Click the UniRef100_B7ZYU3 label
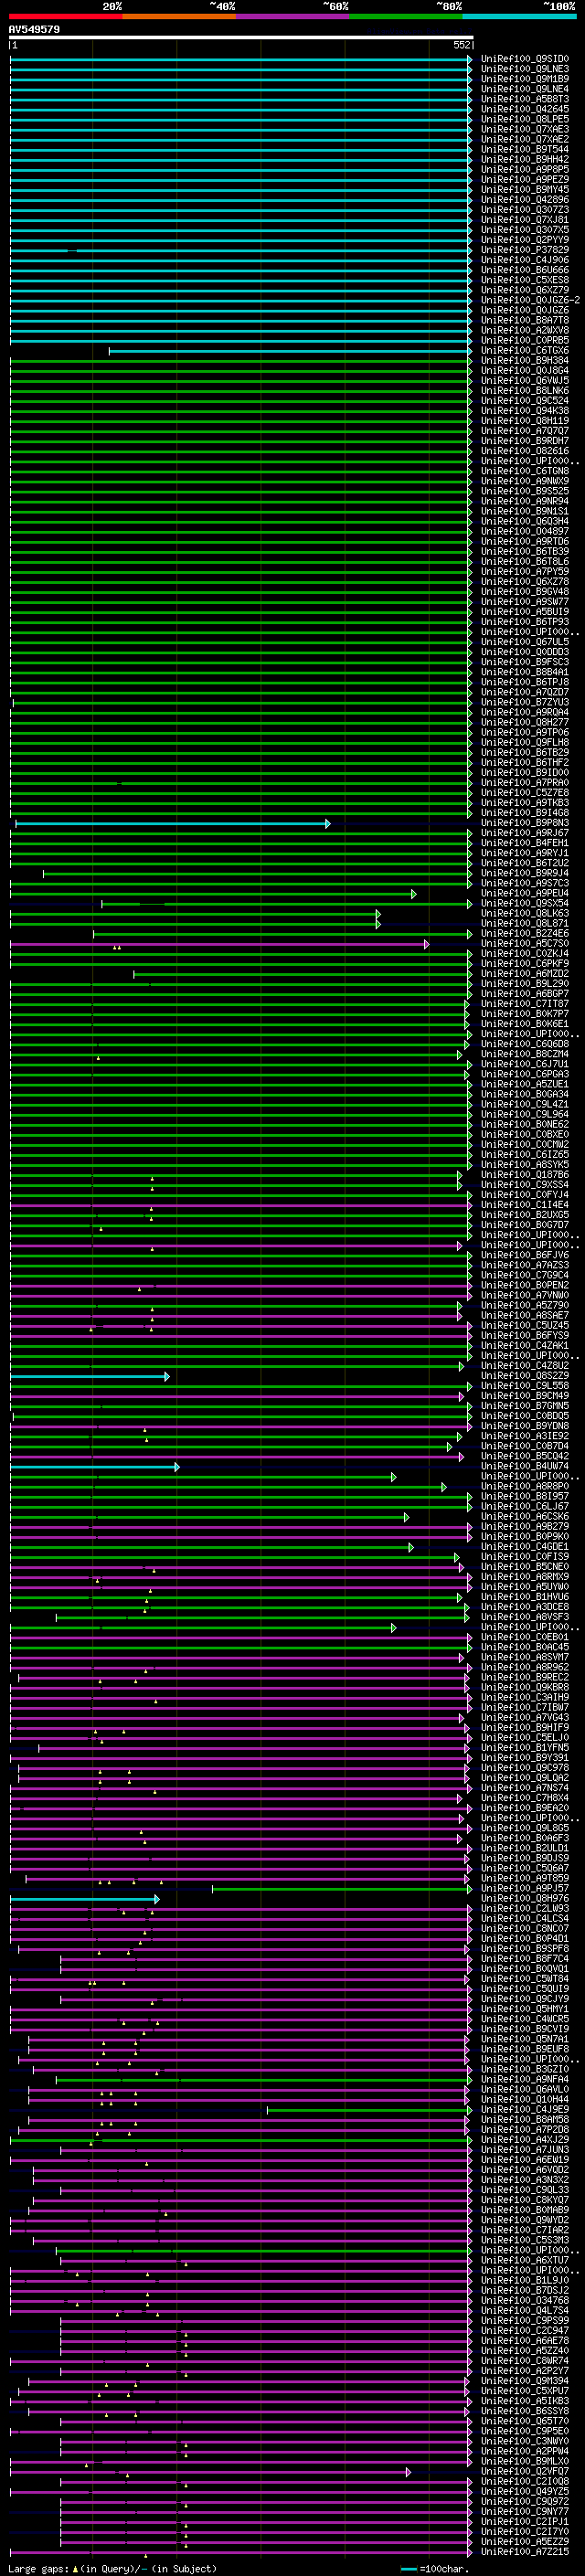 (x=525, y=702)
